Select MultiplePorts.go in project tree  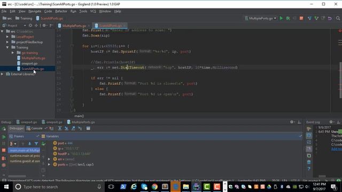33,58
